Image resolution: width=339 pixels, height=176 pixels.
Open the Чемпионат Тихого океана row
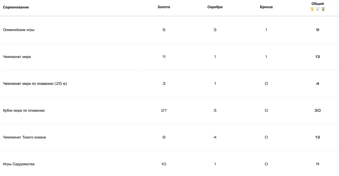[24, 137]
